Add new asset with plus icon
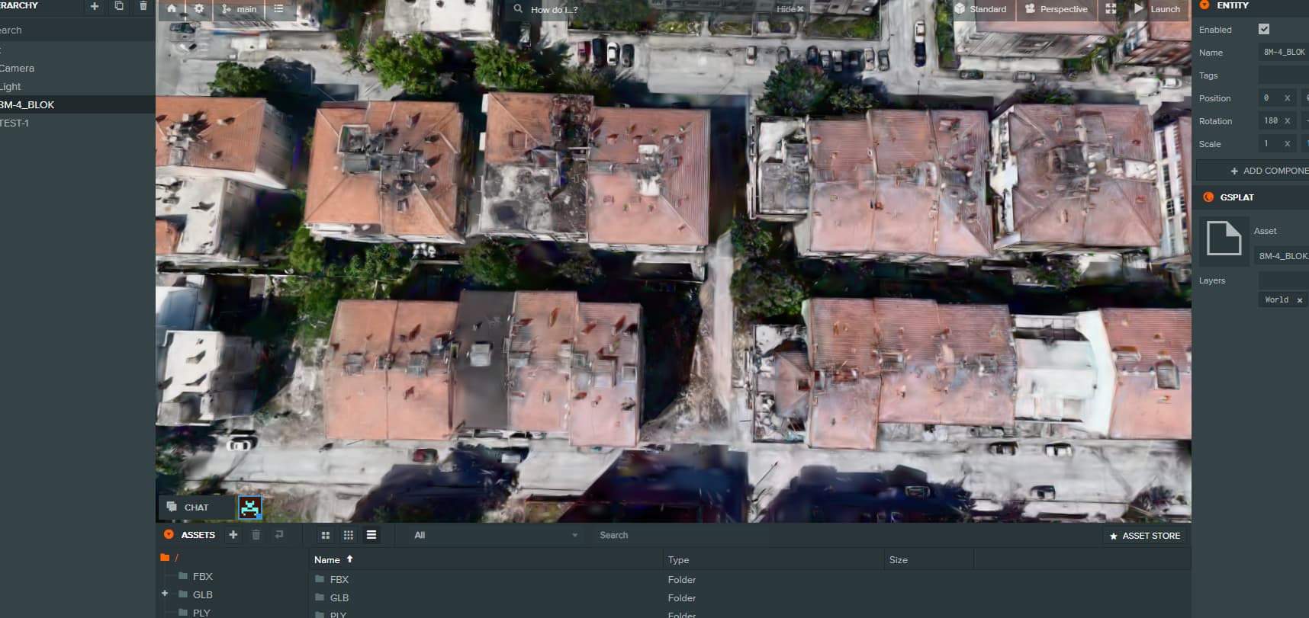Screen dimensions: 1309x618 [x=233, y=535]
